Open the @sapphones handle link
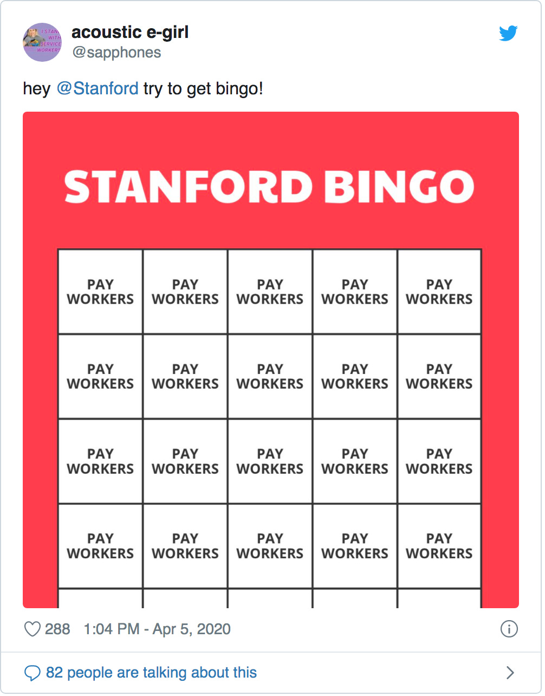The image size is (545, 696). coord(116,52)
